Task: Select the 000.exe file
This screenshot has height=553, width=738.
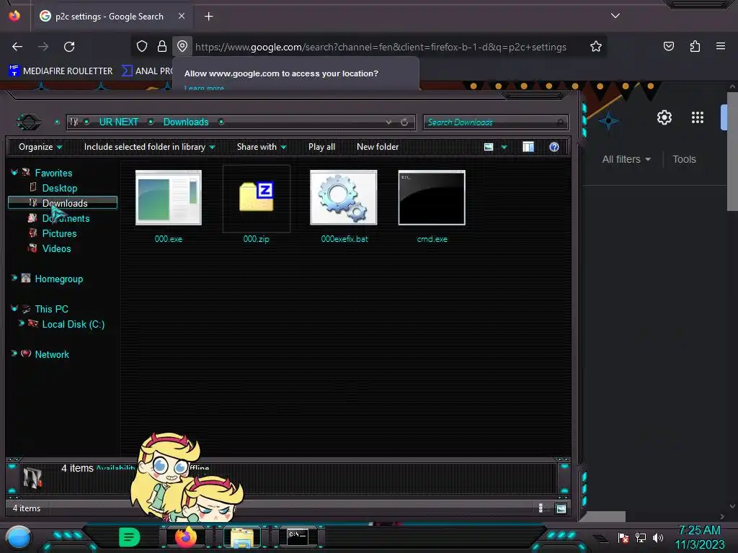Action: [169, 206]
